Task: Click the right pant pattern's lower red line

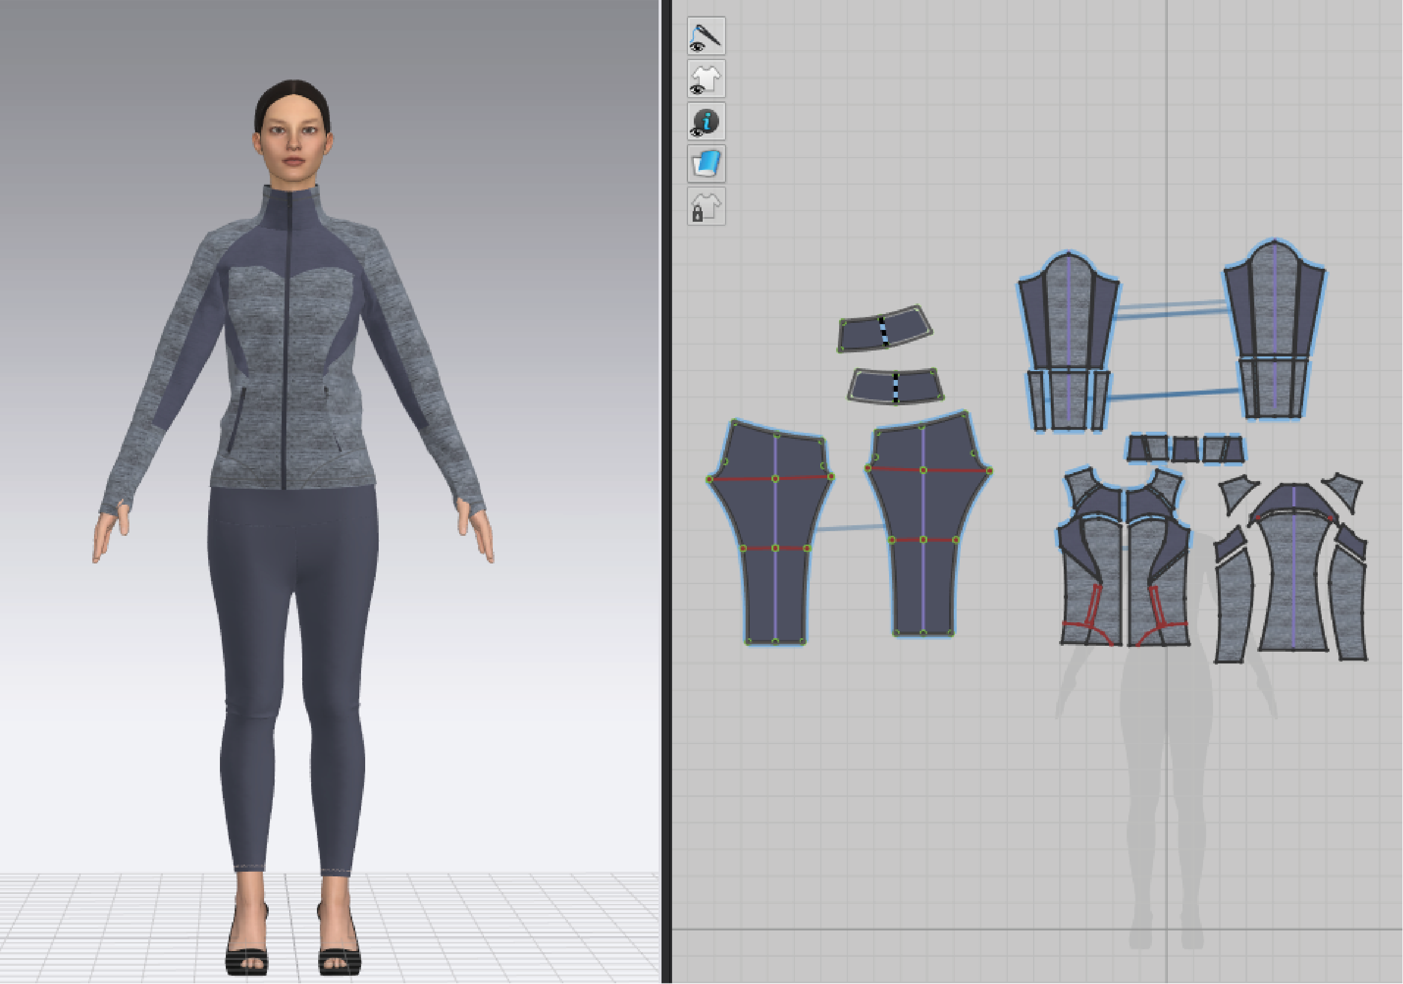Action: 923,540
